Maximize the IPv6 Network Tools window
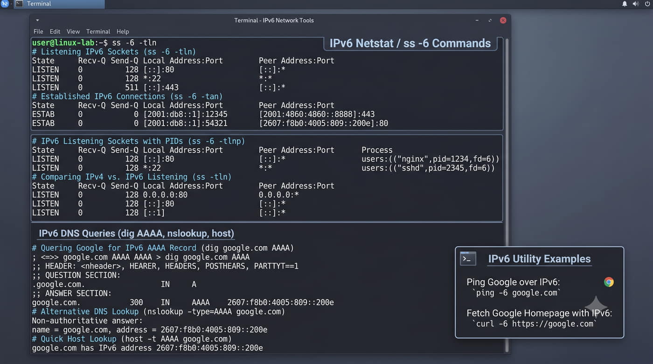Image resolution: width=653 pixels, height=364 pixels. pos(490,21)
